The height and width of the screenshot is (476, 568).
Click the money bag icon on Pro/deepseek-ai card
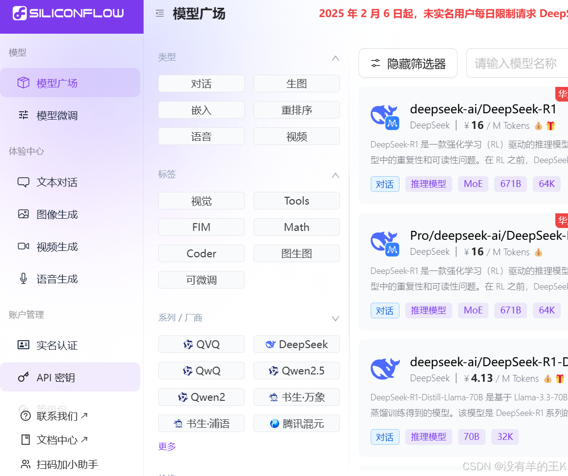click(539, 252)
